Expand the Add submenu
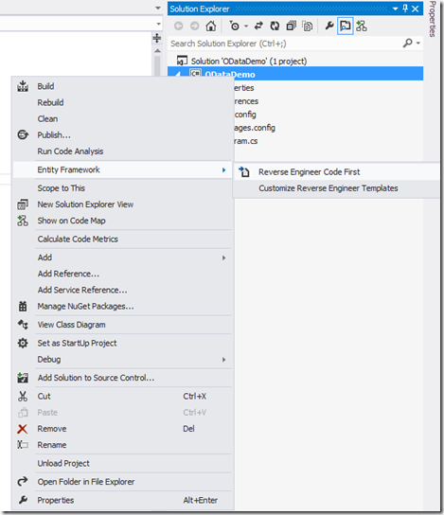Screen dimensions: 444x515 coord(122,257)
